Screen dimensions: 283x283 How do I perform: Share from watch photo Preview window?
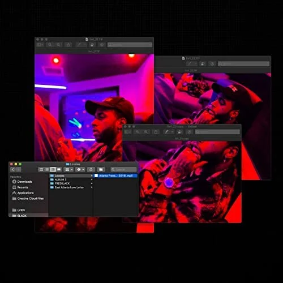(156, 132)
